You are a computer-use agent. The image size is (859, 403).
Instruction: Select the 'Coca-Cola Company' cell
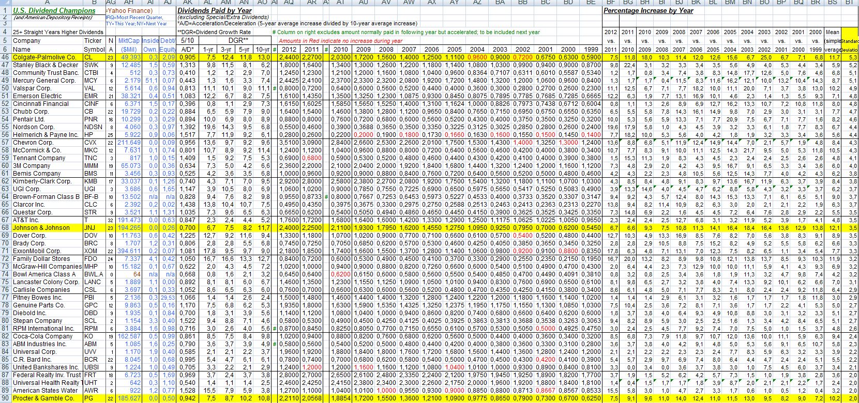coord(47,336)
